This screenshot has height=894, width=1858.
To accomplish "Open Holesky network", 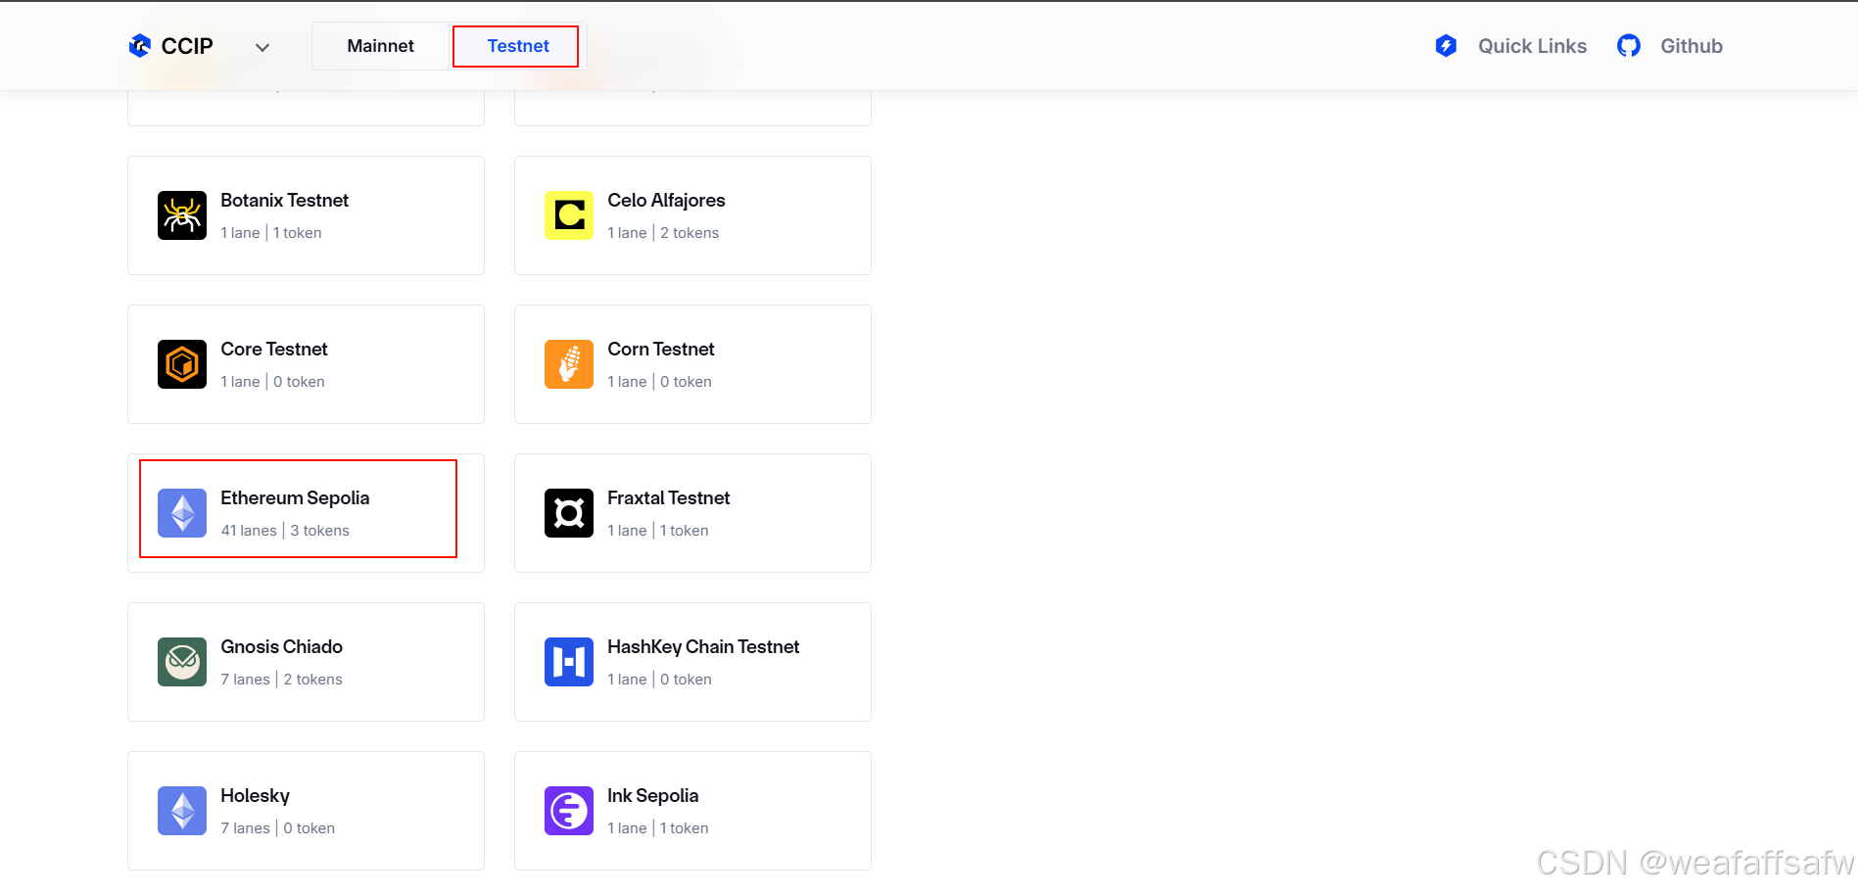I will tap(306, 811).
